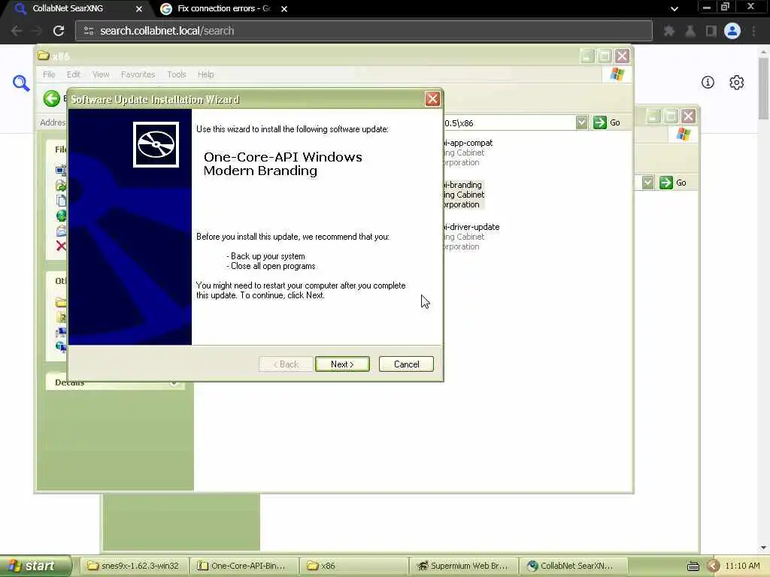This screenshot has width=770, height=577.
Task: Switch to the Fix connection errors tab
Action: pos(223,8)
